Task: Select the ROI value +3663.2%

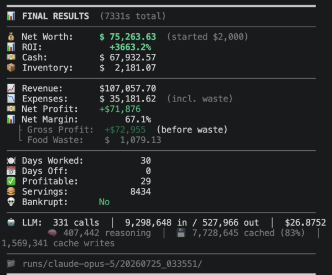Action: pyautogui.click(x=130, y=47)
